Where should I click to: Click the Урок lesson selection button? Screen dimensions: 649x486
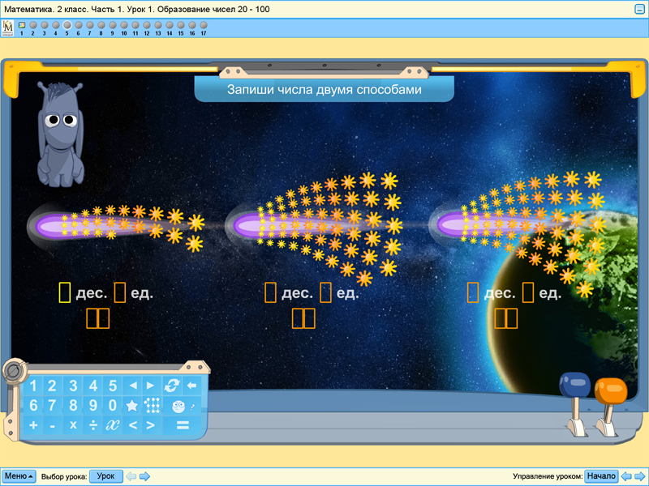click(x=105, y=476)
